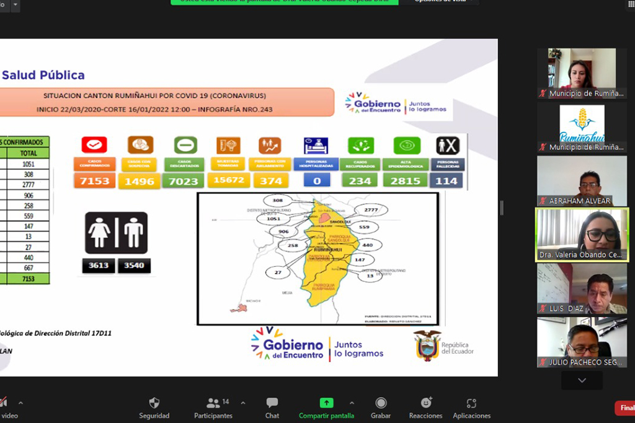Click the green Compartir pantalla icon
Viewport: 635px width, 423px height.
pyautogui.click(x=326, y=403)
